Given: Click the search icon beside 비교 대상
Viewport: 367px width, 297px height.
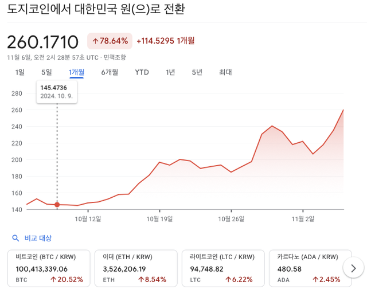Looking at the screenshot, I should [x=15, y=238].
